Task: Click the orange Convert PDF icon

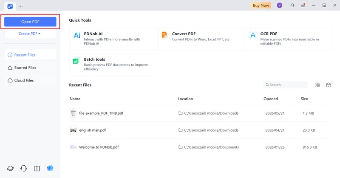Action: (164, 35)
